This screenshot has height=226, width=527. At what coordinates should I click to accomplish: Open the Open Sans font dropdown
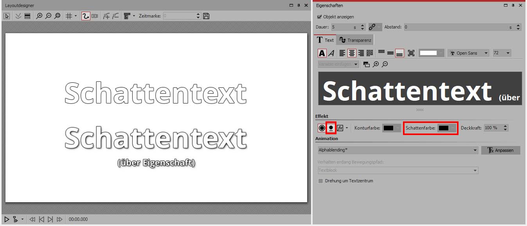[x=468, y=53]
